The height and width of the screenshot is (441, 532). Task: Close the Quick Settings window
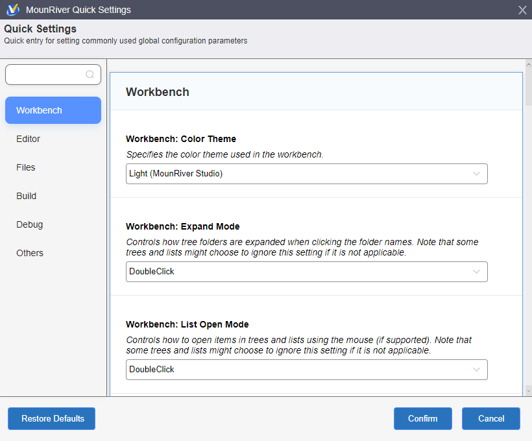pos(522,10)
